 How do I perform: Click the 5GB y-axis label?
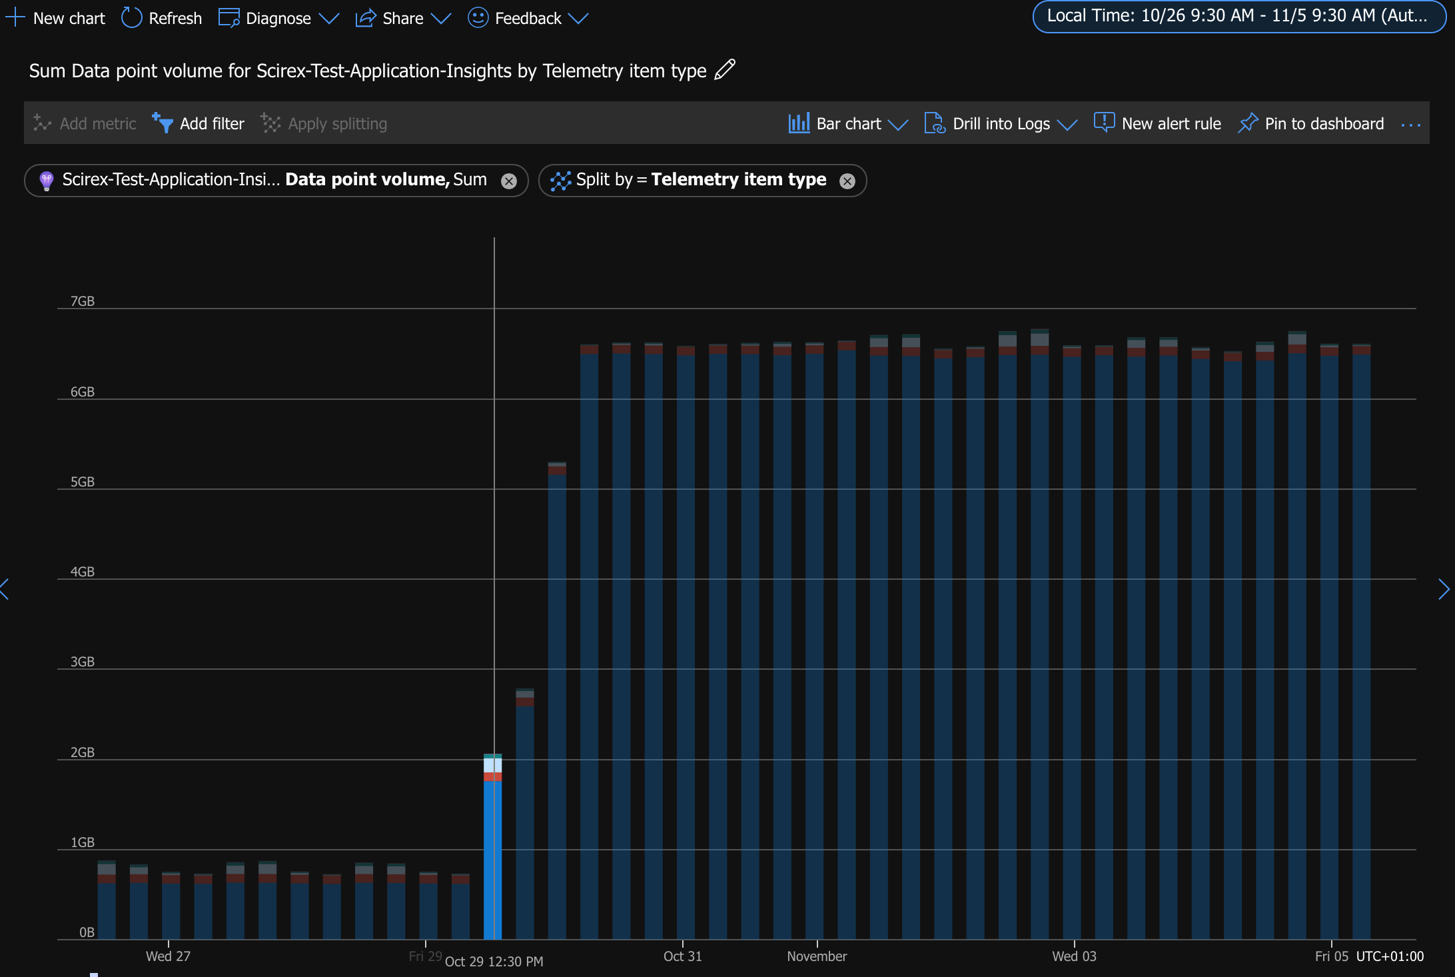point(83,482)
